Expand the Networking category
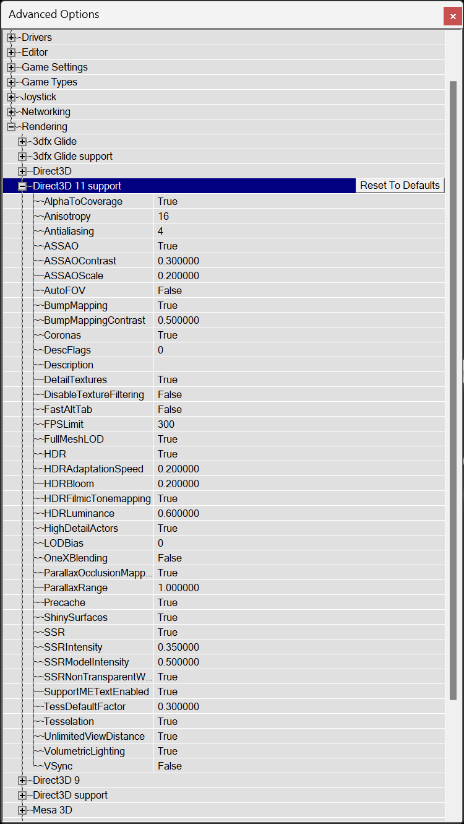464x824 pixels. (11, 112)
